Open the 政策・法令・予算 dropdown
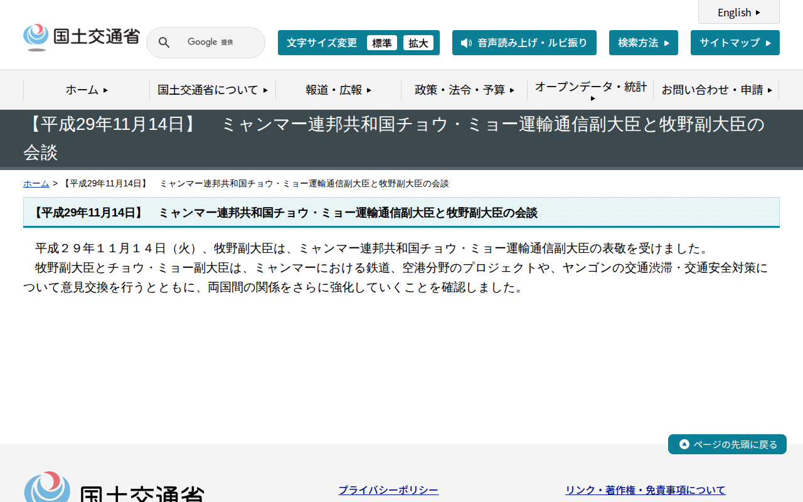Image resolution: width=803 pixels, height=502 pixels. 464,90
